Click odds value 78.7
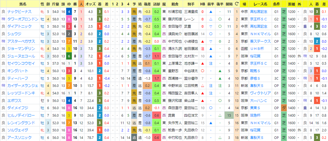This screenshot has width=328, height=141. (x=91, y=138)
